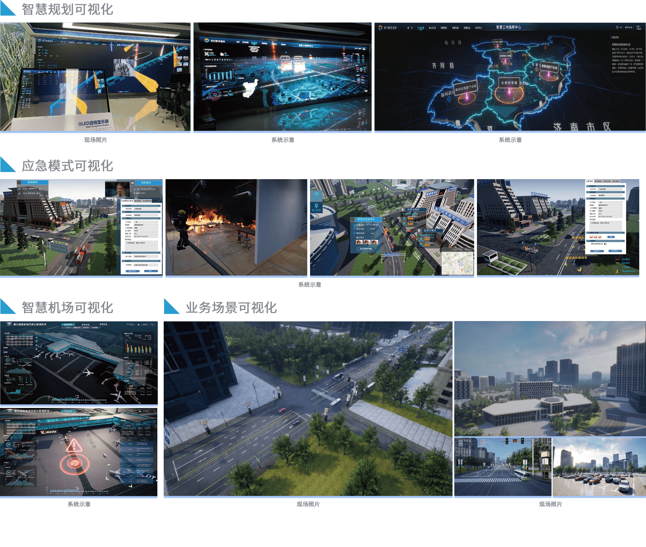Screen dimensions: 646x547
Task: Select the first fire truck icon in 编队信息
Action: click(x=359, y=242)
